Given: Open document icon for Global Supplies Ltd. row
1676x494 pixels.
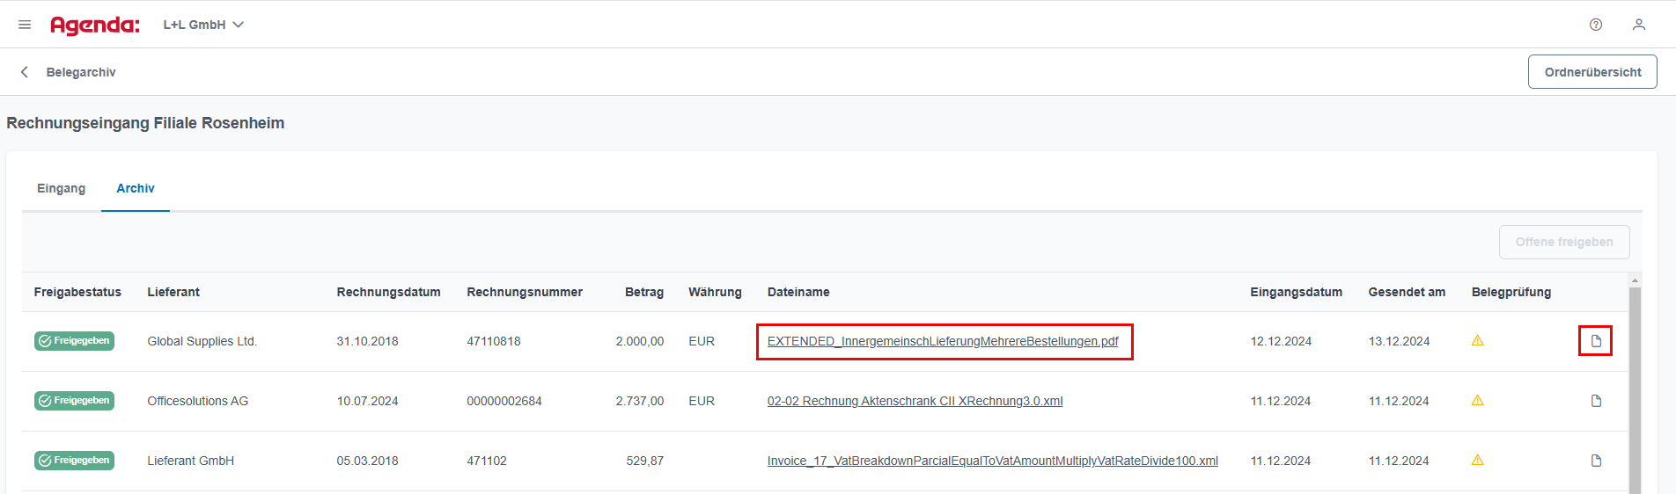Looking at the screenshot, I should [1596, 341].
